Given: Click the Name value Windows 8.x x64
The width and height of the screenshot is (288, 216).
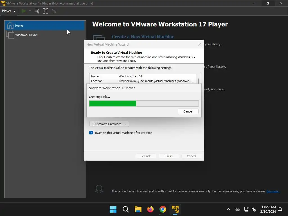Looking at the screenshot, I should 130,76.
